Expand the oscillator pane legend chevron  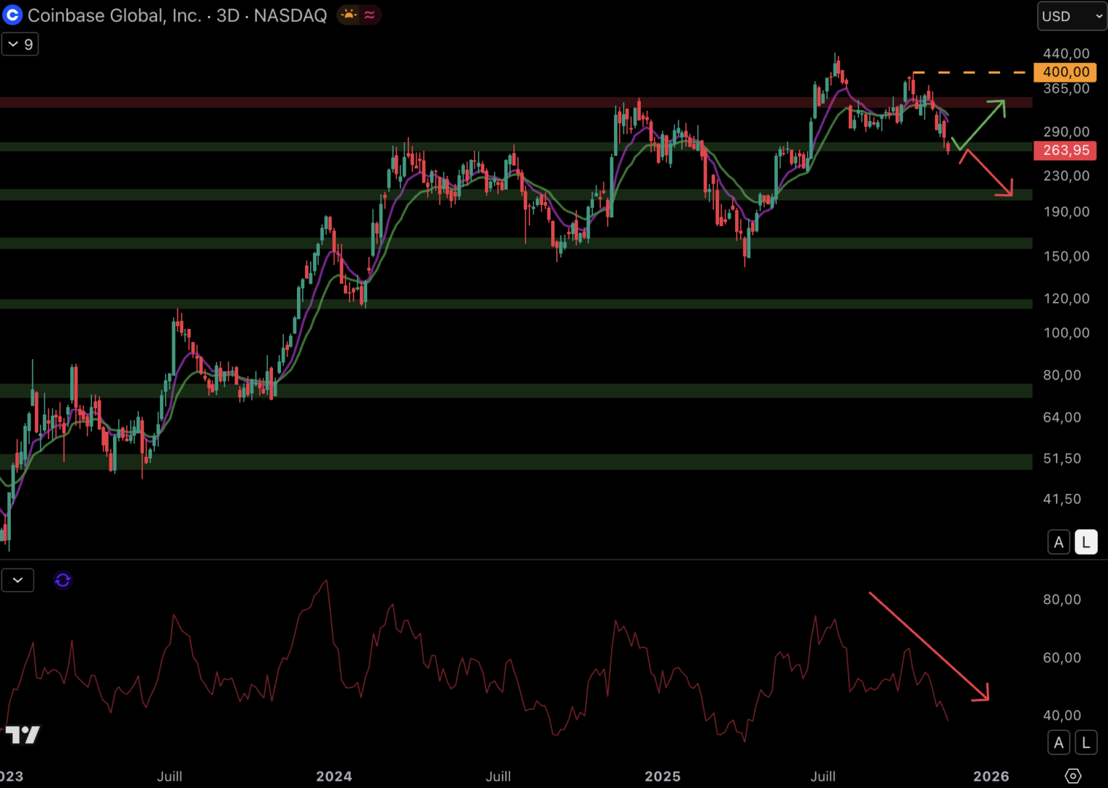[x=18, y=580]
